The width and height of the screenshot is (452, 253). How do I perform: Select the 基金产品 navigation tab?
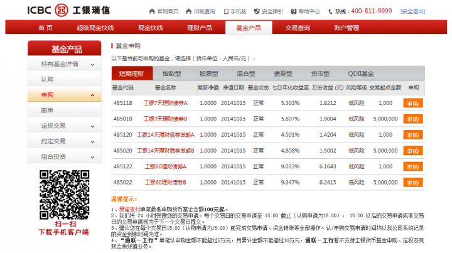point(249,28)
